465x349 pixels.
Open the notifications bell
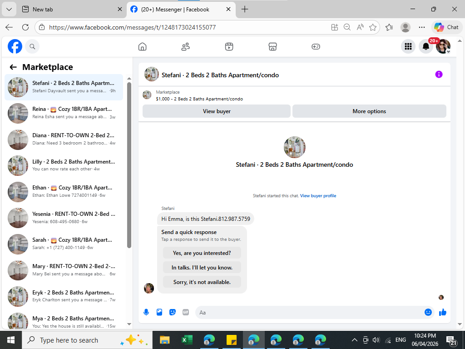coord(426,47)
